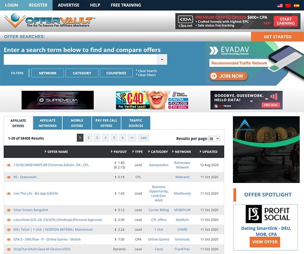Open Results per page dropdown
This screenshot has width=304, height=254.
(x=214, y=139)
